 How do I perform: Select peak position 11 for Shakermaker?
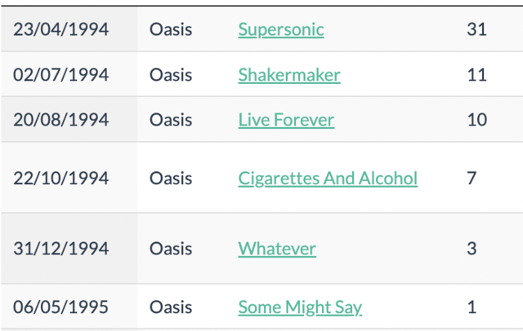[476, 75]
